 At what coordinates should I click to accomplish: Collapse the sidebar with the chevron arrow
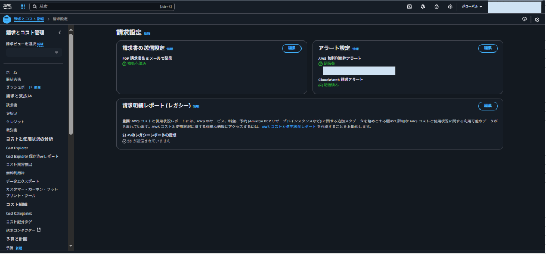[x=59, y=33]
